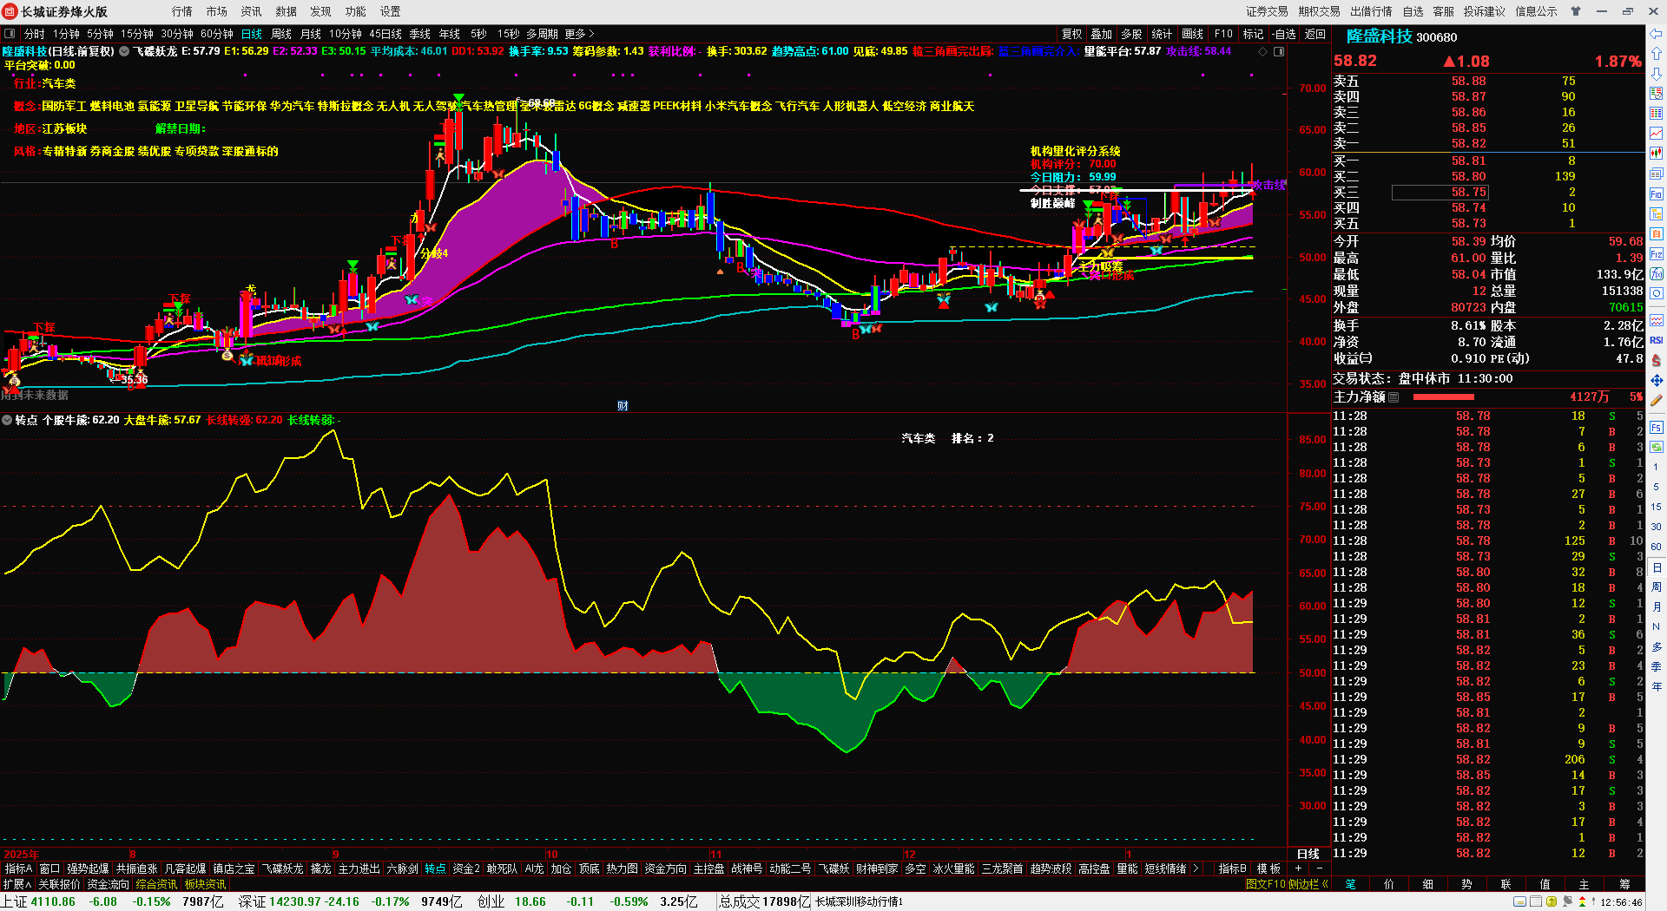1667x911 pixels.
Task: Open 证券交易 link
Action: (1268, 11)
